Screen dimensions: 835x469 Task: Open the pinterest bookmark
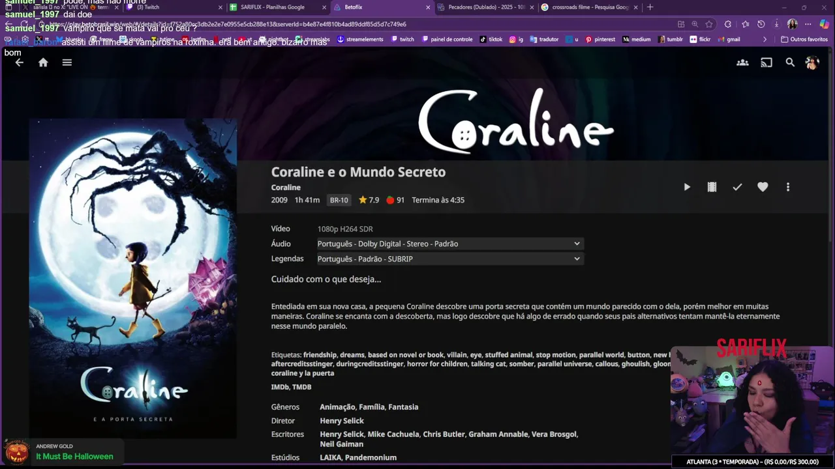pos(600,39)
